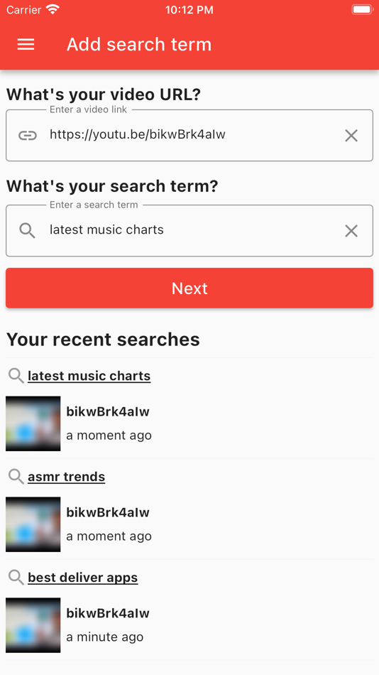Tap video ID bikwBrk4aIw from a minute ago

click(x=108, y=613)
